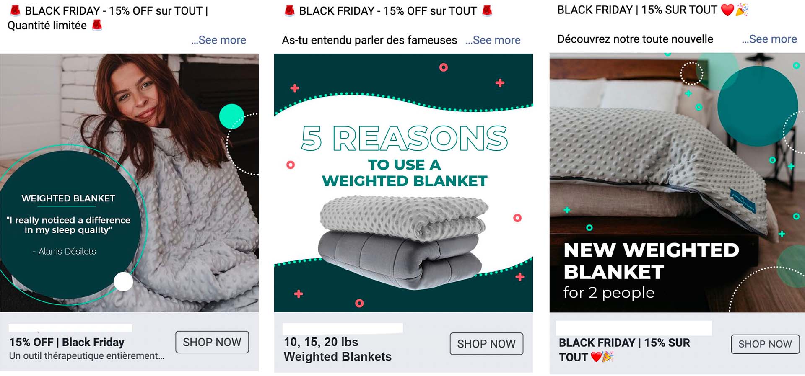
Task: Expand "See more" after "As-tu entendu parler des fameuses"
Action: 493,40
